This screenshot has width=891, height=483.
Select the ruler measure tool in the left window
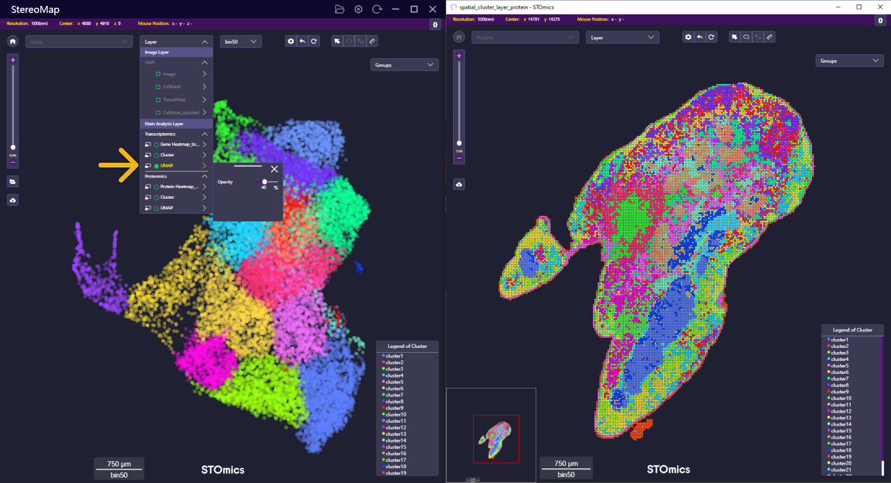click(372, 41)
